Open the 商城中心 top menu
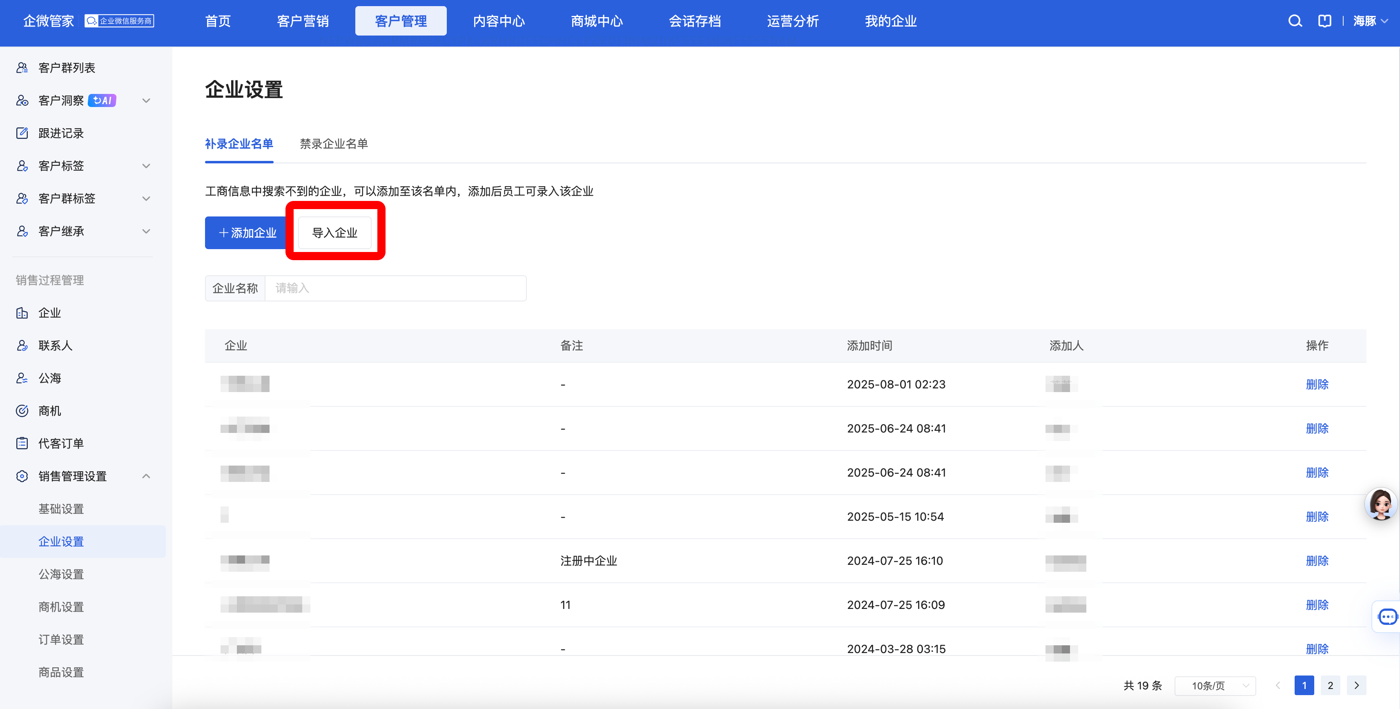 click(597, 21)
